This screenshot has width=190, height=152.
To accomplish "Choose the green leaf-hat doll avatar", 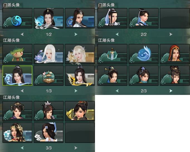I will click(17, 54).
